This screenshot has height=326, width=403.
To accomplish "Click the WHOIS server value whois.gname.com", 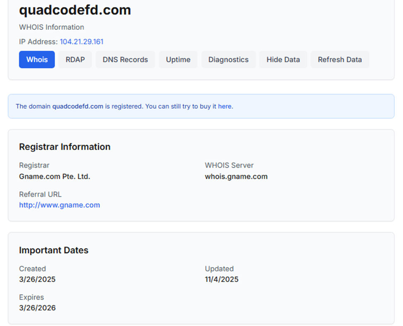I will pos(236,176).
